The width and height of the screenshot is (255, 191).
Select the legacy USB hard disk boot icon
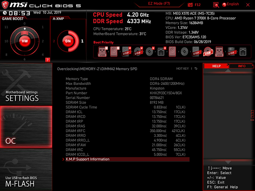point(196,52)
